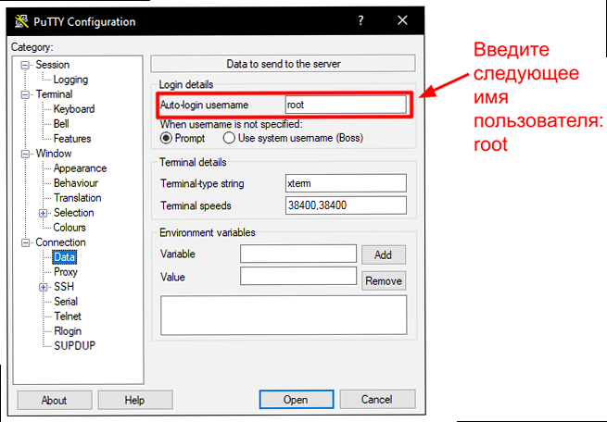Click the Help button
This screenshot has width=607, height=422.
134,400
